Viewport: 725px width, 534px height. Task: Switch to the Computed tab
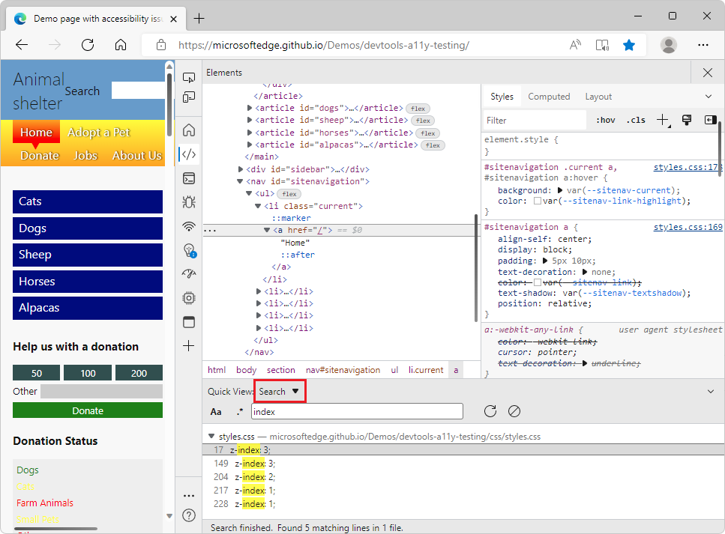[549, 96]
